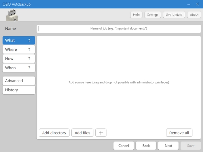The width and height of the screenshot is (203, 152).
Task: View the History section
Action: click(19, 90)
